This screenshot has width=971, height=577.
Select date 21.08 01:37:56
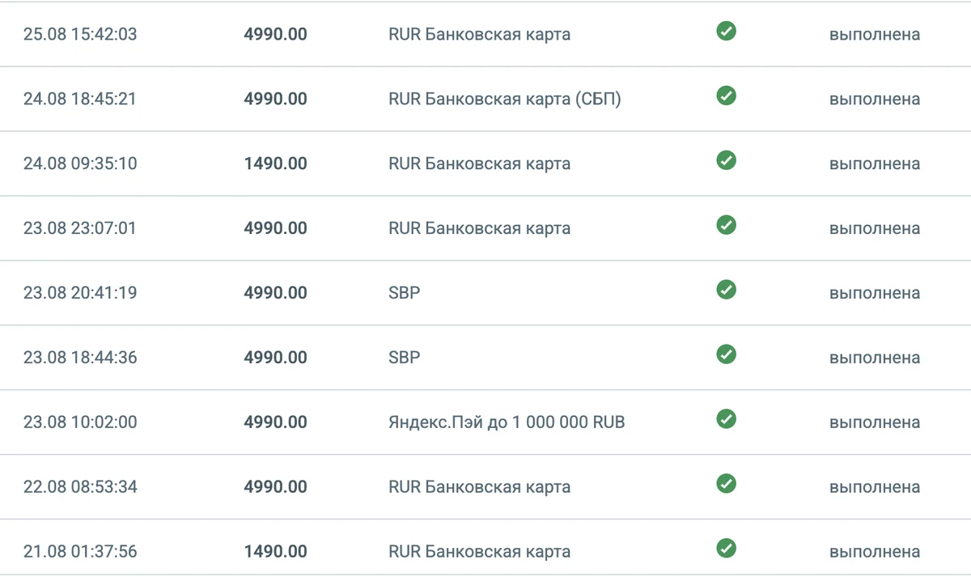coord(80,552)
